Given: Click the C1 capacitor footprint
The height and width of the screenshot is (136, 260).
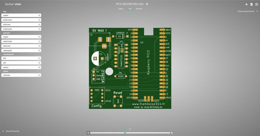Looking at the screenshot, I should [99, 59].
